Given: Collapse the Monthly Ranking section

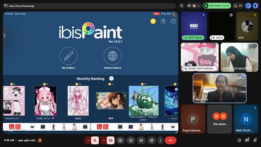Looking at the screenshot, I should 111,78.
